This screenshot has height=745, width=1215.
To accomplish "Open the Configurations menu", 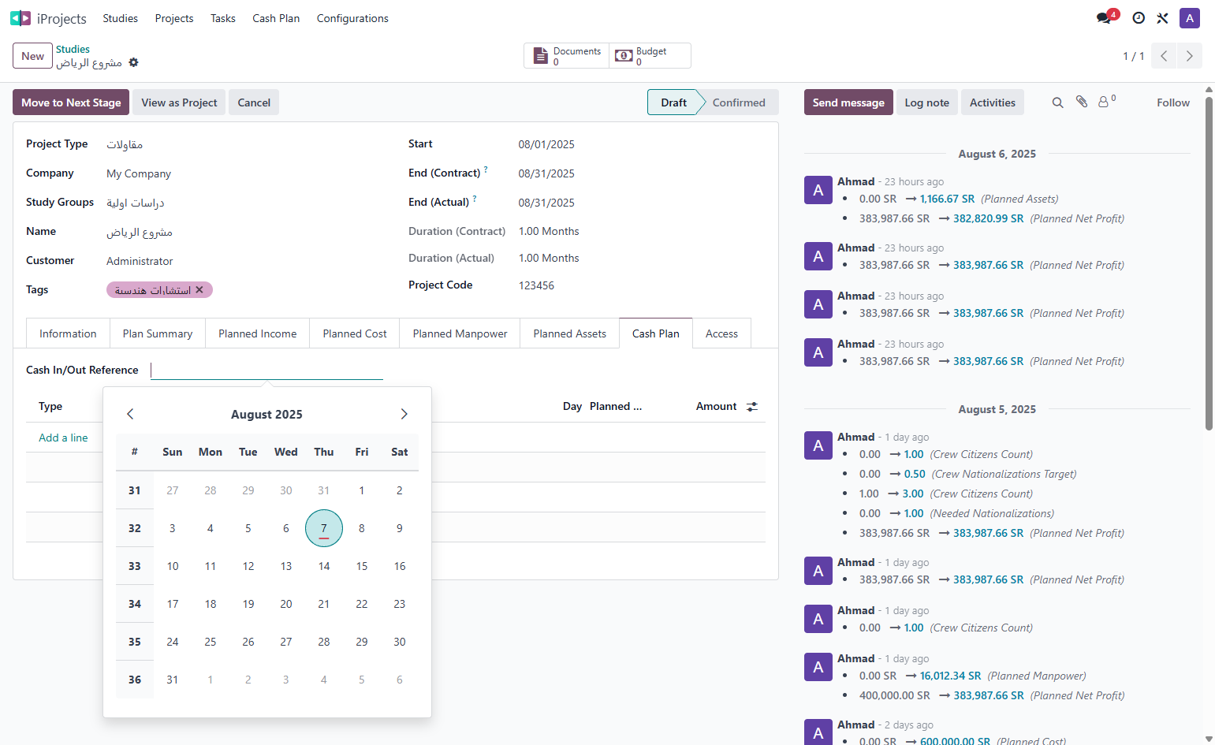I will tap(352, 18).
